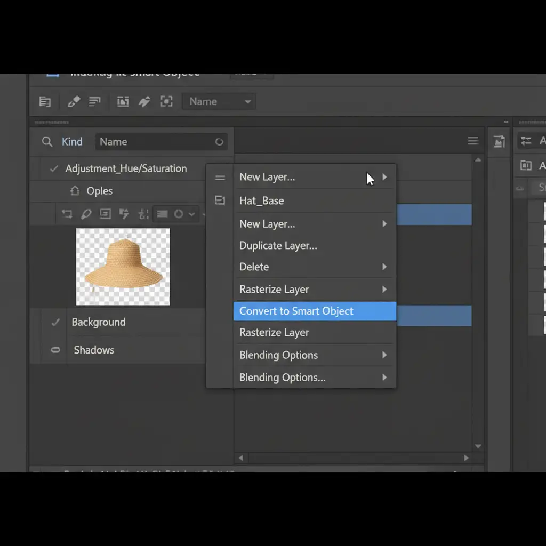Image resolution: width=546 pixels, height=546 pixels.
Task: Click the focus frame icon left of Name dropdown
Action: pos(166,101)
